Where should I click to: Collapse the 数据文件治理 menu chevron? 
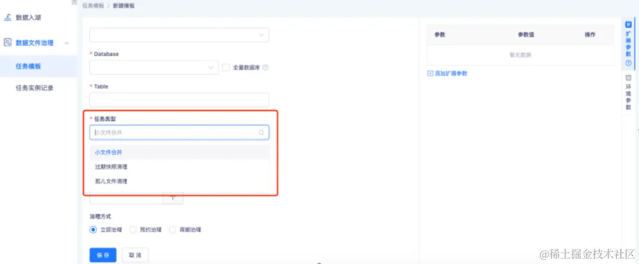(x=67, y=43)
